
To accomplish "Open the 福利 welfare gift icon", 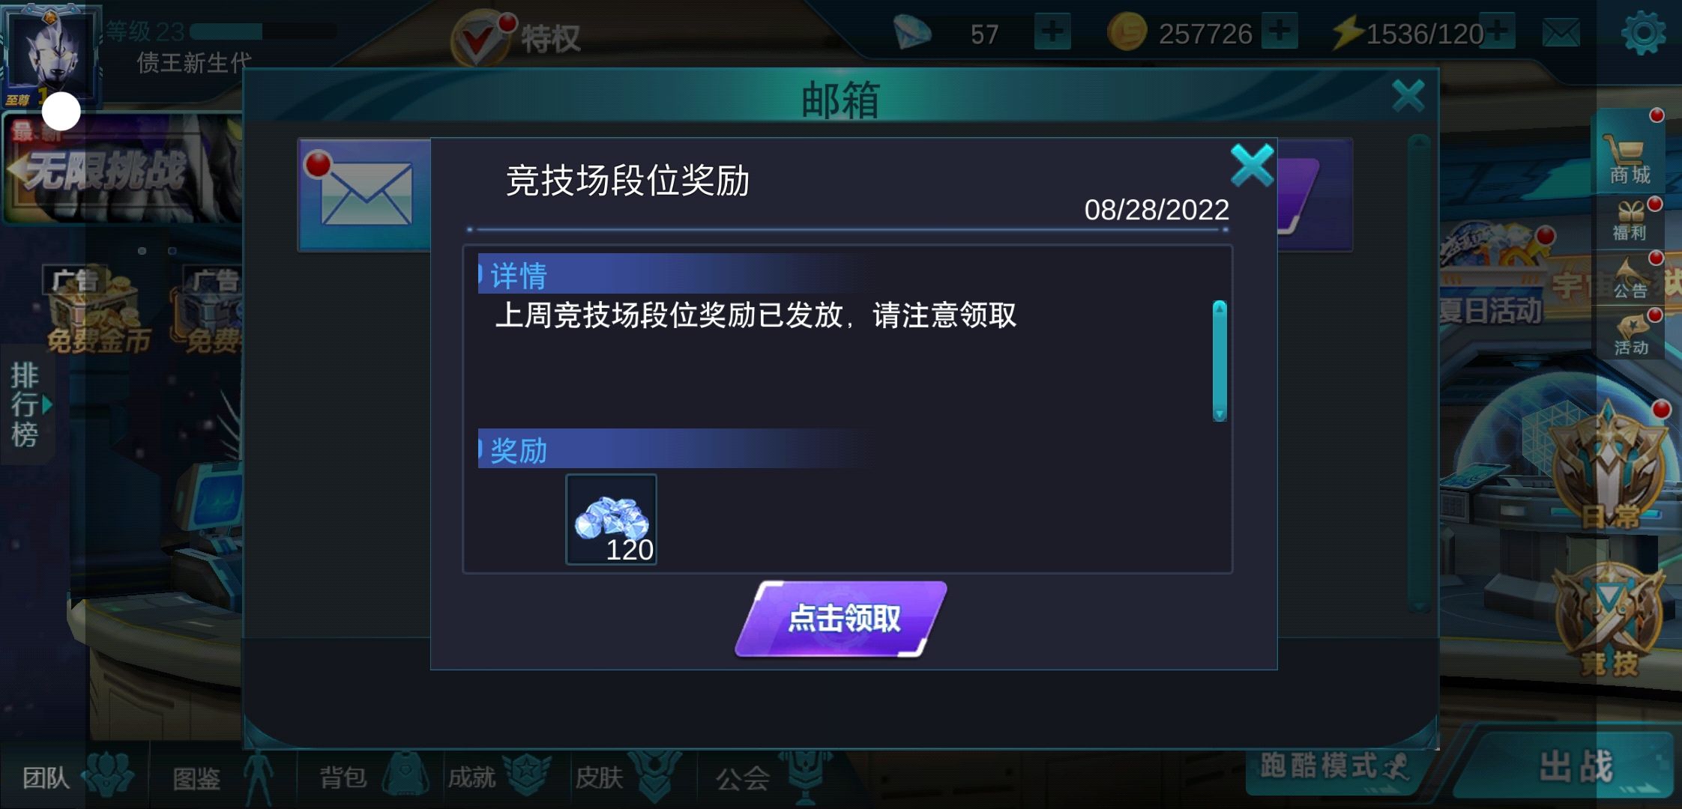I will click(x=1630, y=221).
